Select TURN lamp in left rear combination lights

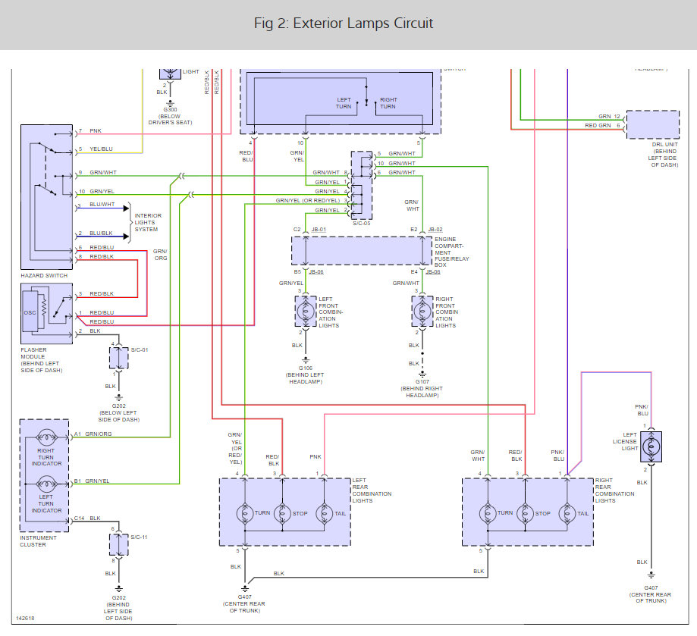tap(244, 513)
